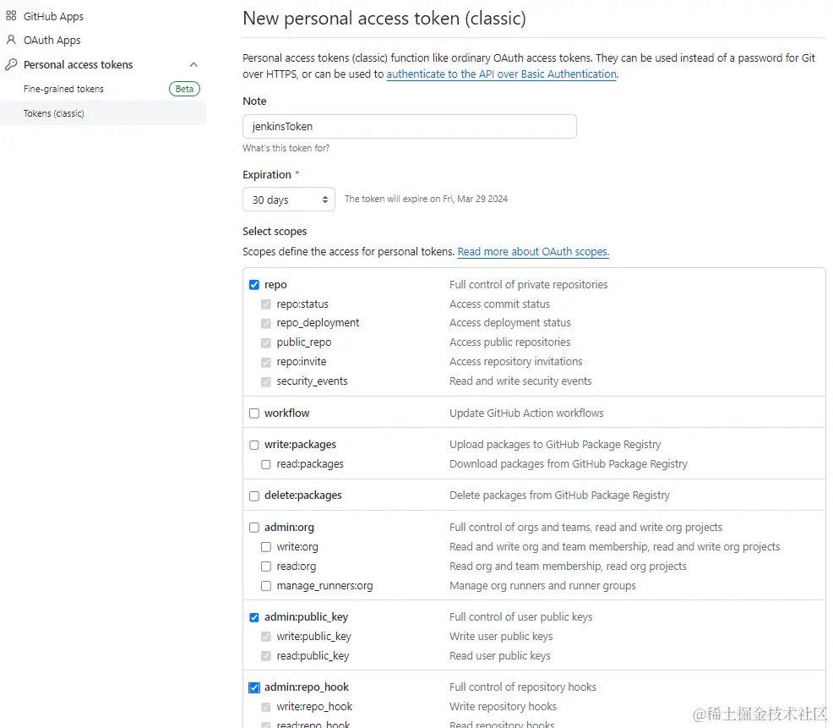
Task: Check the write:packages scope
Action: (254, 445)
